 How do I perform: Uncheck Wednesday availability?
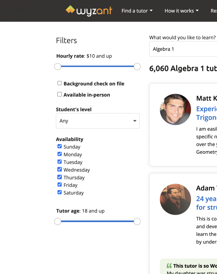[59, 169]
